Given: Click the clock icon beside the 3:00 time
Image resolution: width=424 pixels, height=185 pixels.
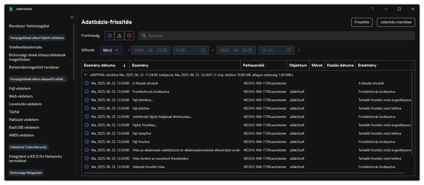Looking at the screenshot, I should tap(203, 50).
